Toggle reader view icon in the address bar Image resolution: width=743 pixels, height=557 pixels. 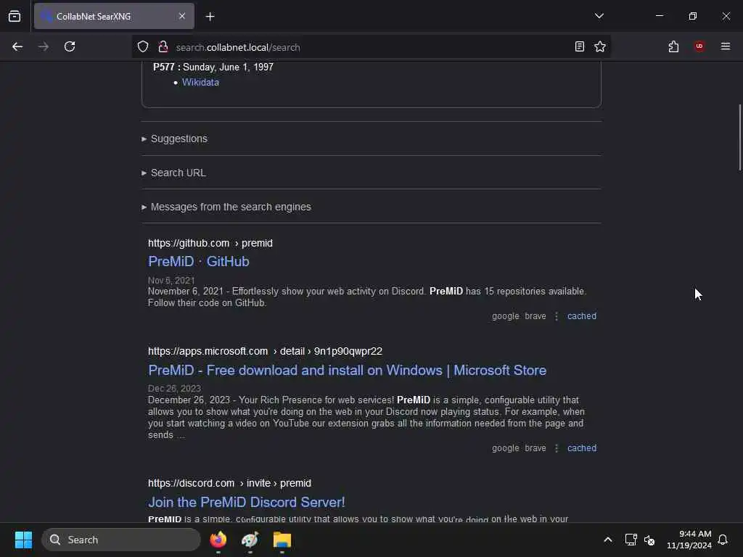pos(579,46)
